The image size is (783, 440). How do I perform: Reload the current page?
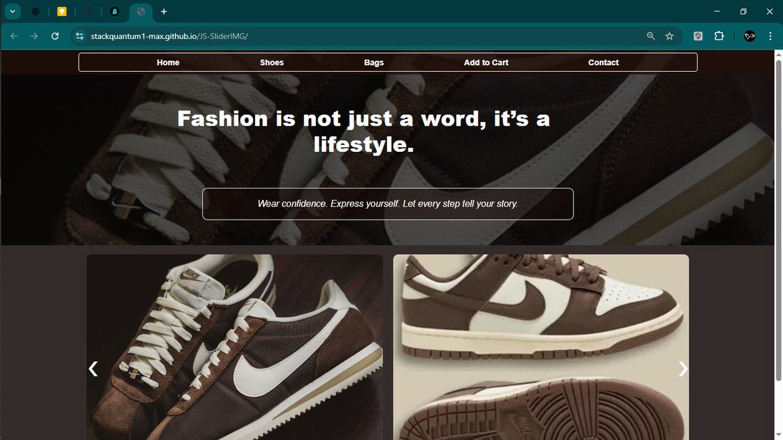55,36
